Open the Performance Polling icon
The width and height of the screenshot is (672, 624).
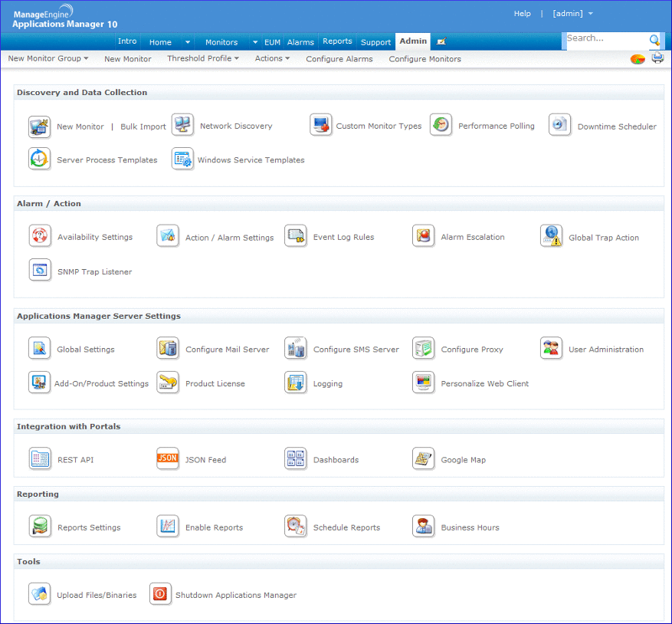pos(441,125)
